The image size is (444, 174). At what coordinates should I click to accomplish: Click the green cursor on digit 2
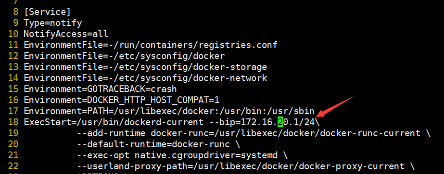pyautogui.click(x=280, y=122)
